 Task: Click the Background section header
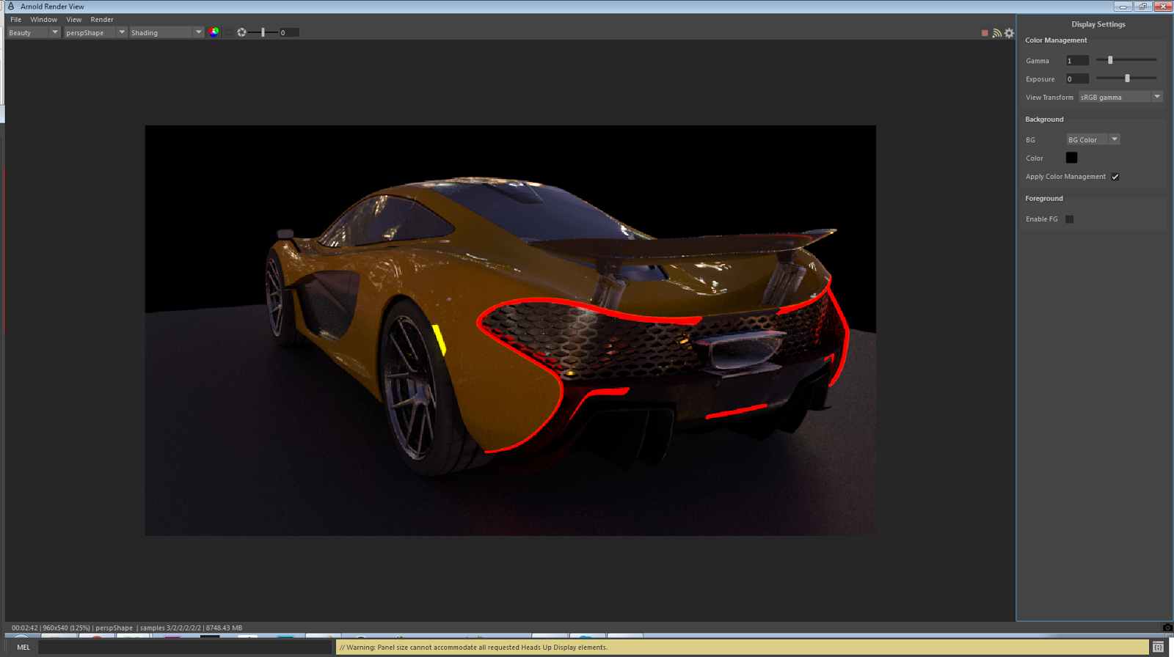(1044, 120)
